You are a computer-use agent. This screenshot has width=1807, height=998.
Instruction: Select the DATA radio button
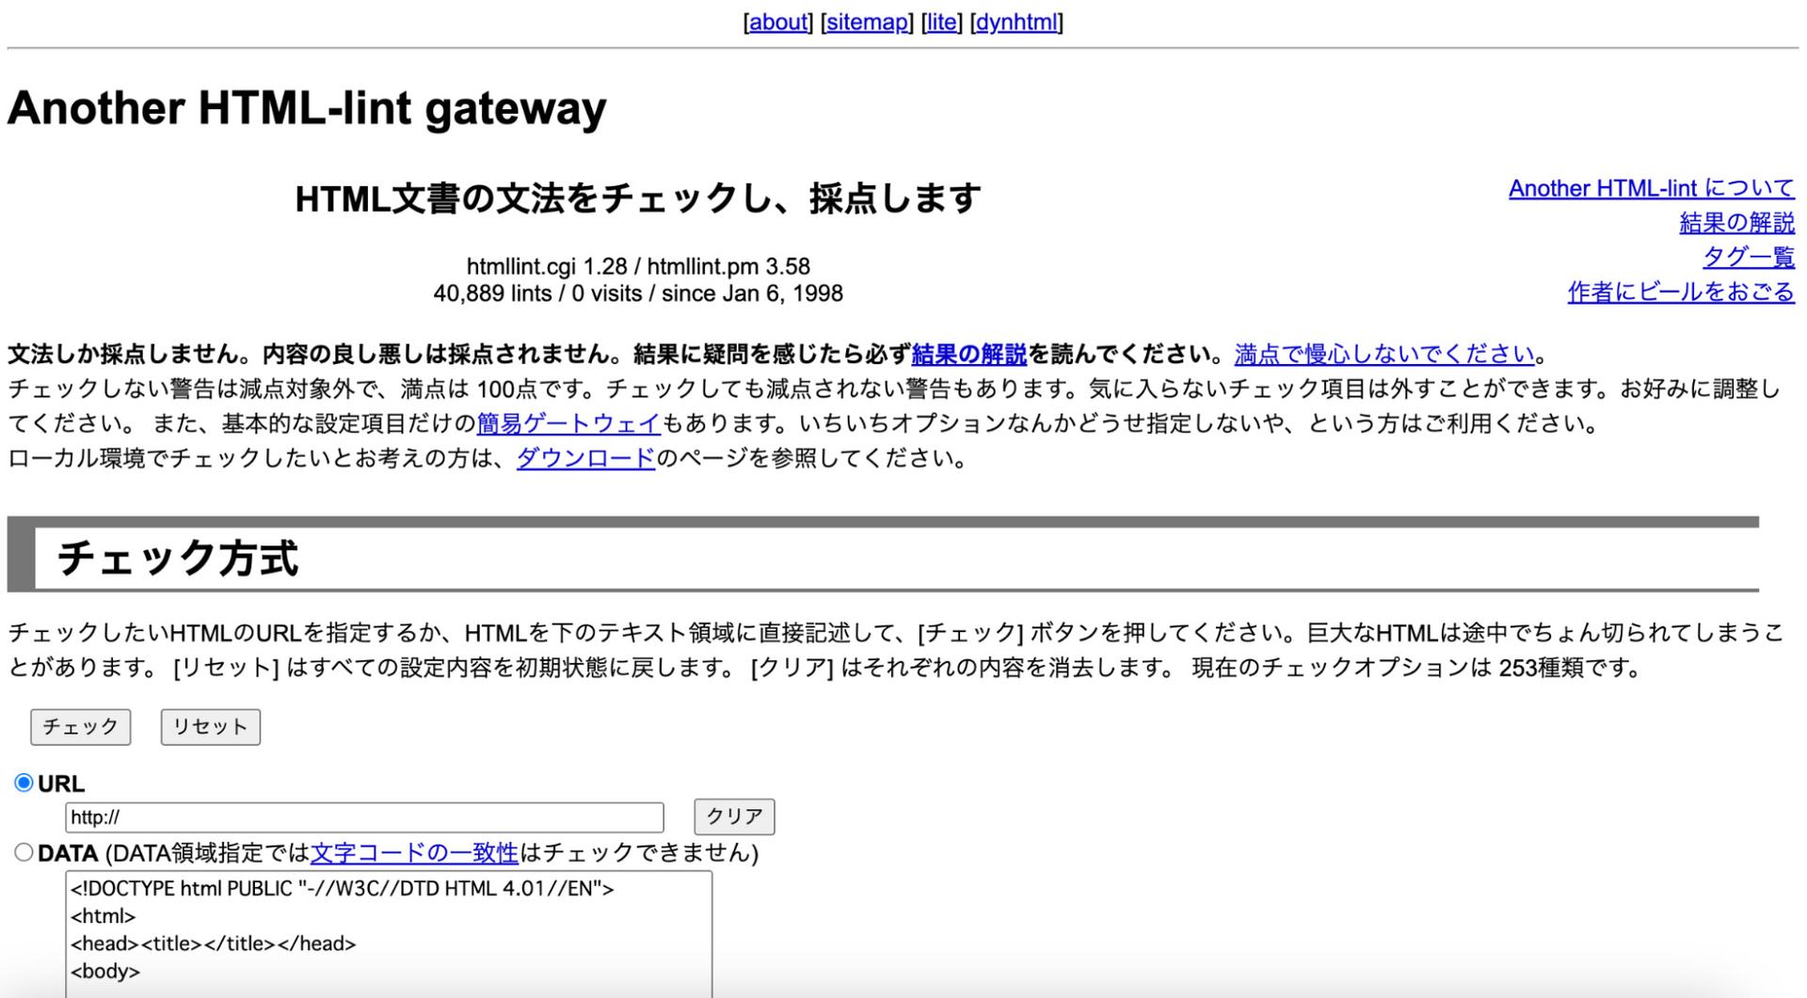click(x=24, y=853)
